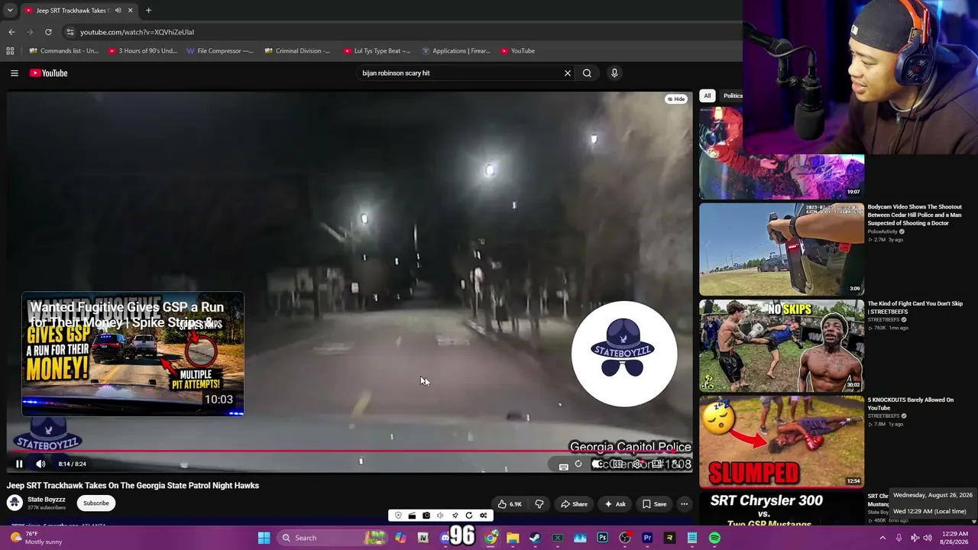Share the current video
The height and width of the screenshot is (550, 978).
[574, 504]
